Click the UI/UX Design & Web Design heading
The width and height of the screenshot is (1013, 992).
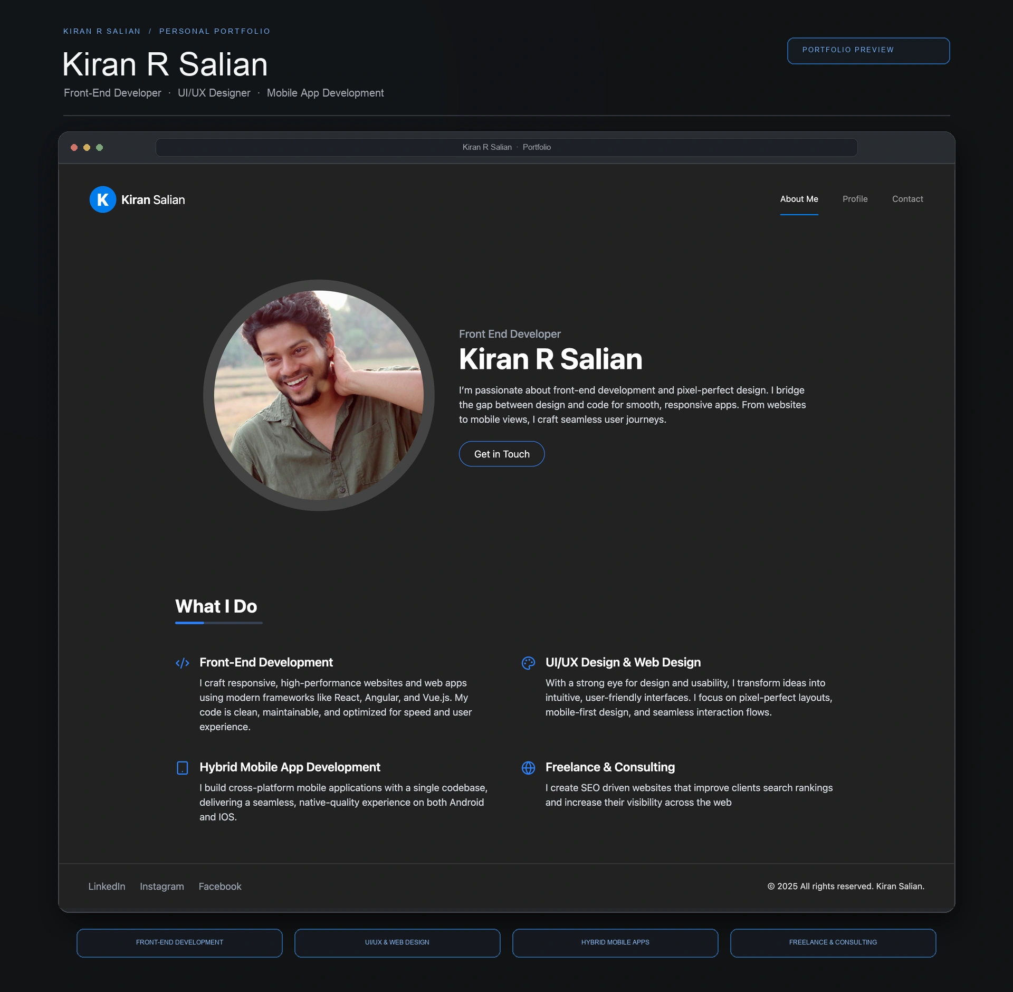(623, 662)
